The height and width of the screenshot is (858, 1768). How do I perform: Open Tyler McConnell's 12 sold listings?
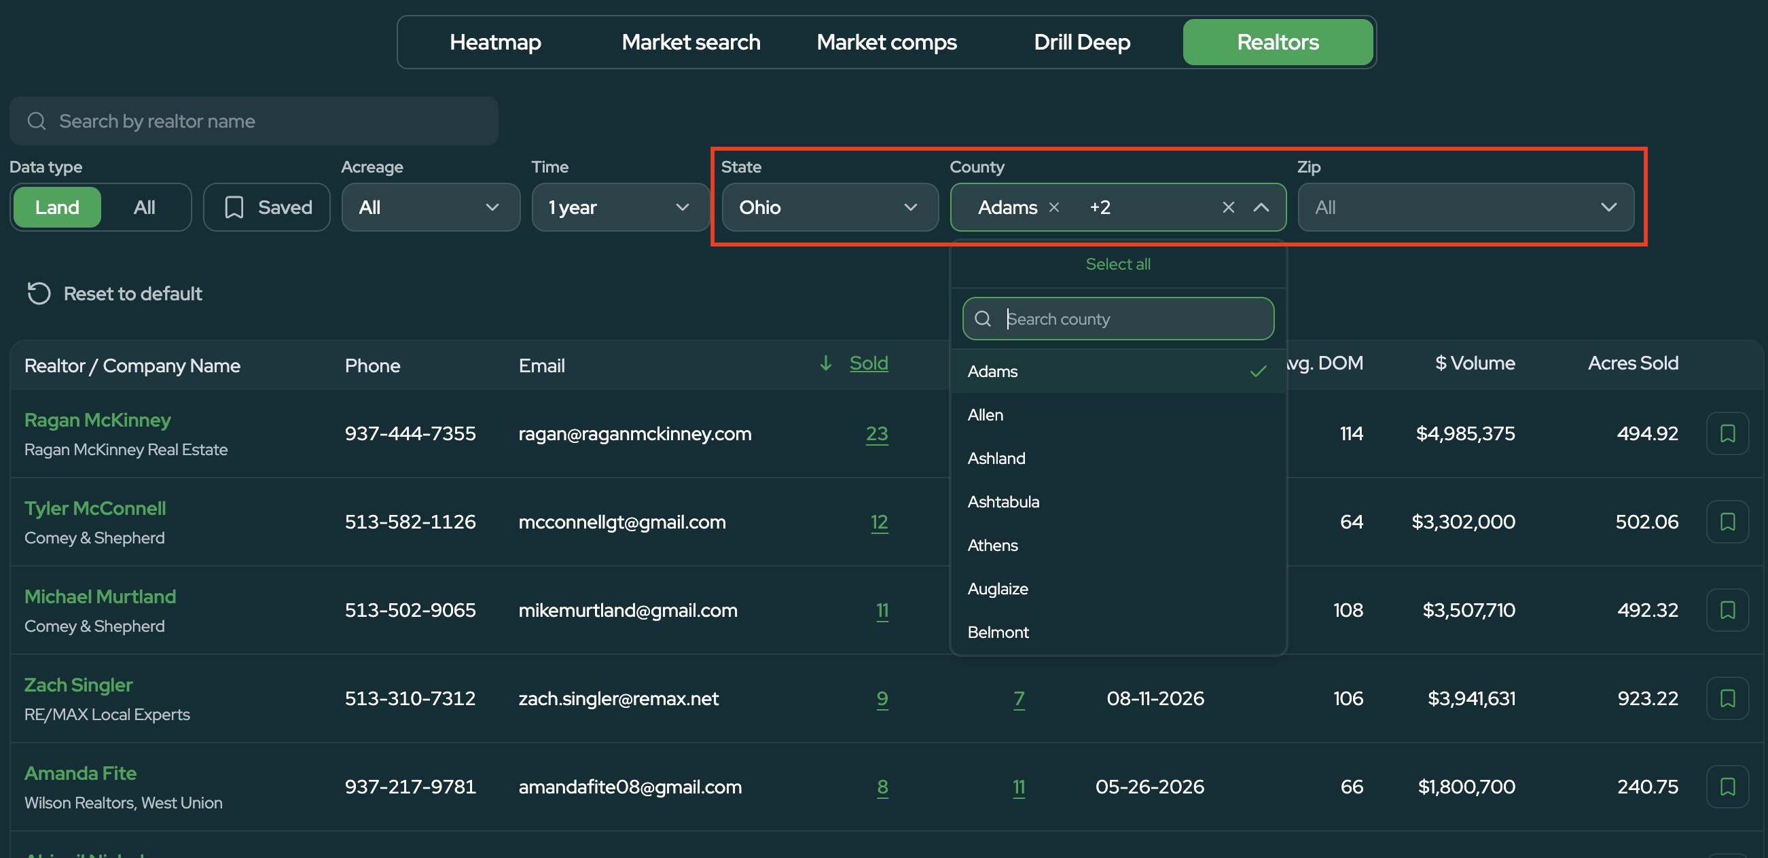tap(878, 522)
